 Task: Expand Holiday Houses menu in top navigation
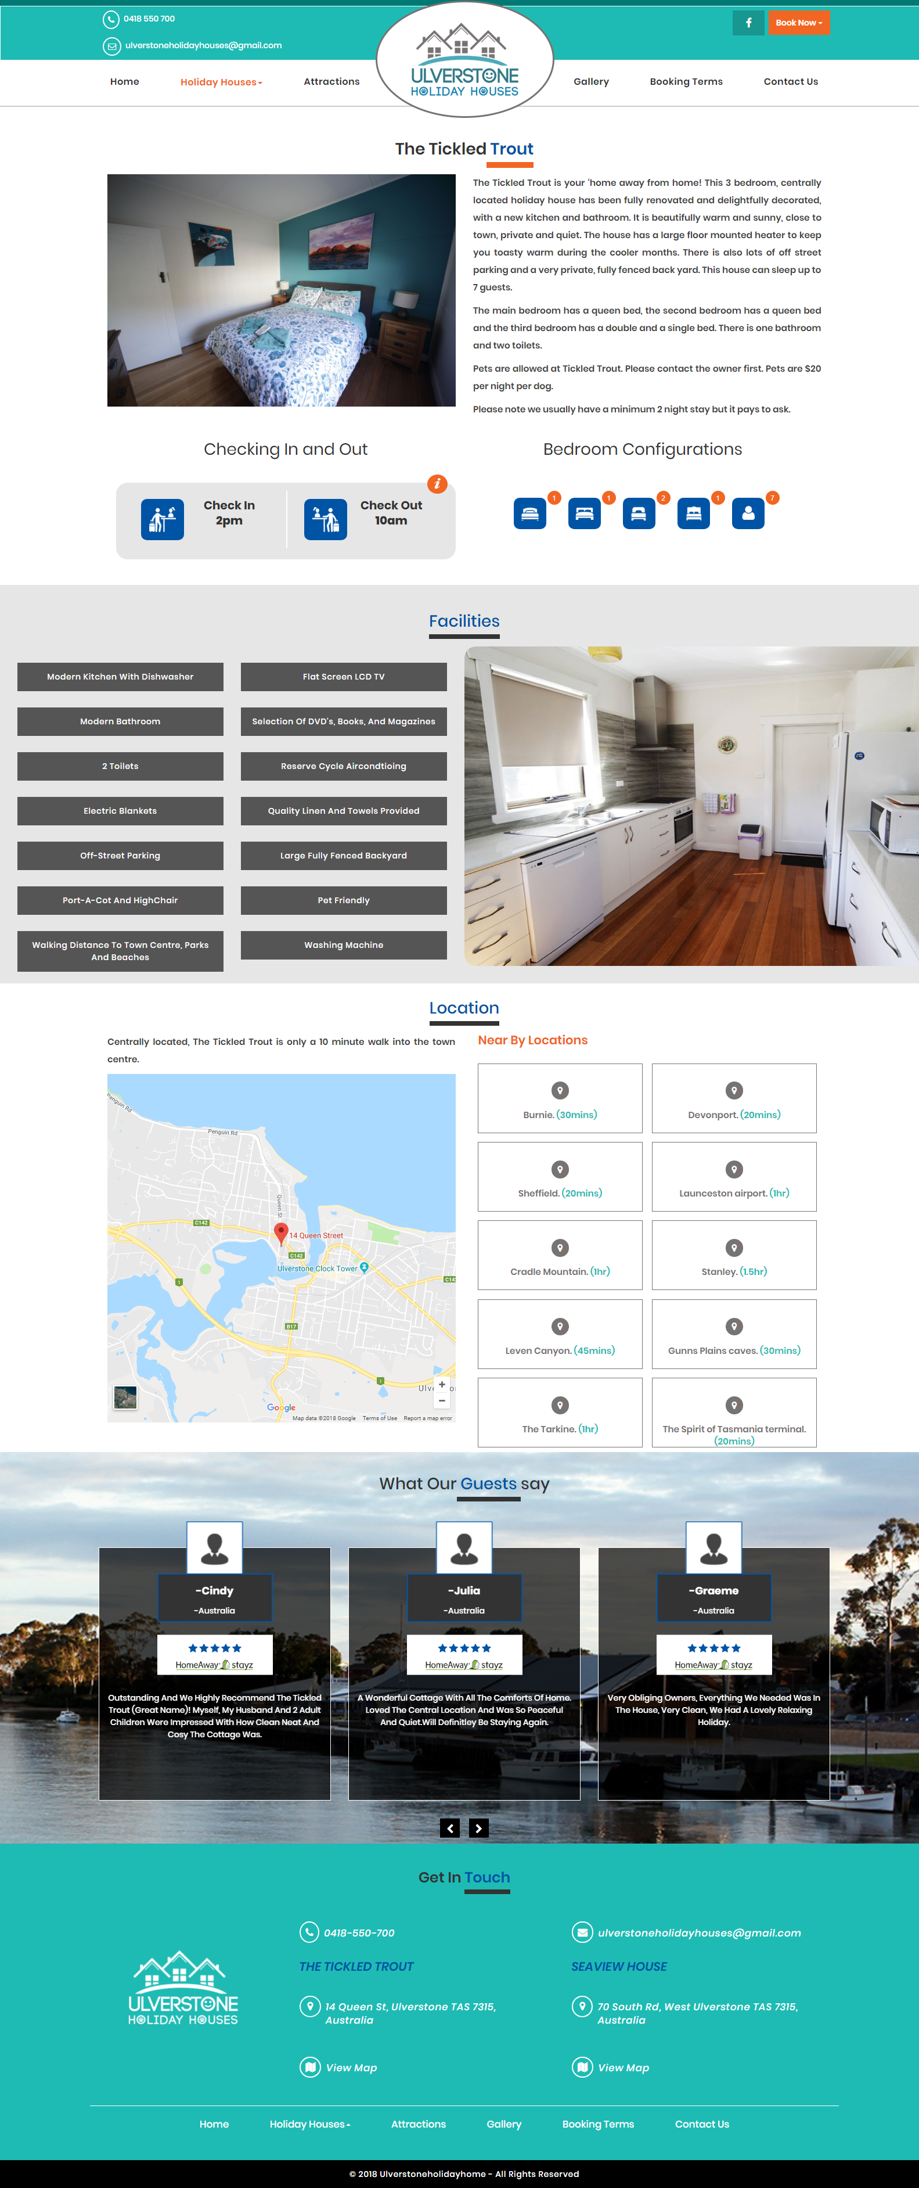[x=221, y=82]
